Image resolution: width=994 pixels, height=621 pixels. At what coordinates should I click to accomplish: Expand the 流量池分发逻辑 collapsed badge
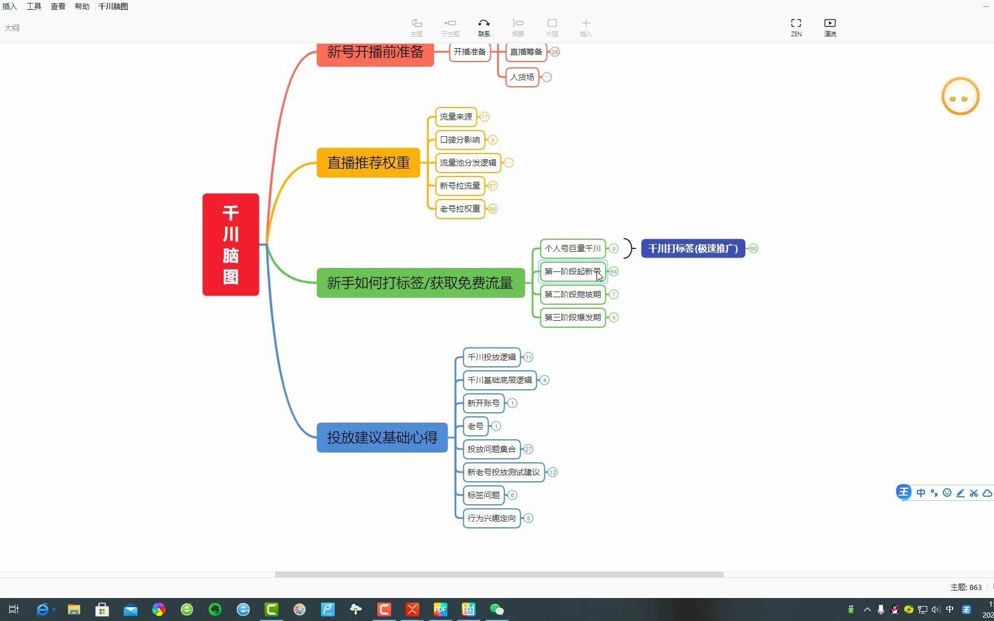coord(509,163)
